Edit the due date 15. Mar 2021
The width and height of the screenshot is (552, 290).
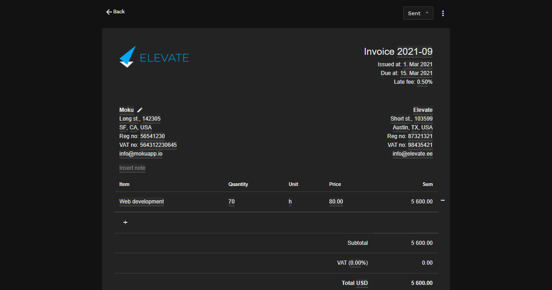[416, 73]
